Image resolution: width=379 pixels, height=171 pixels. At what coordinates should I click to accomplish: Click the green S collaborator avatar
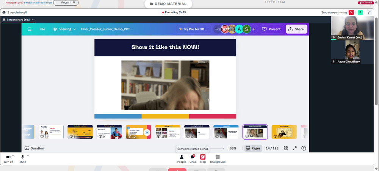247,29
